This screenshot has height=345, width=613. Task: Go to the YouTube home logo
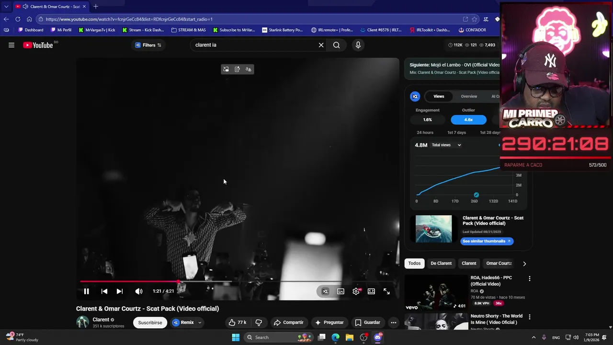[x=38, y=45]
